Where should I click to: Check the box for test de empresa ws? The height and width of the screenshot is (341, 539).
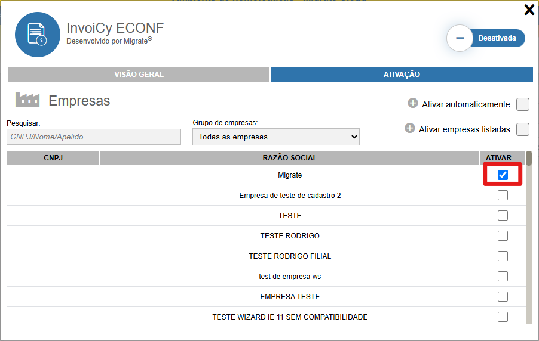tap(503, 276)
